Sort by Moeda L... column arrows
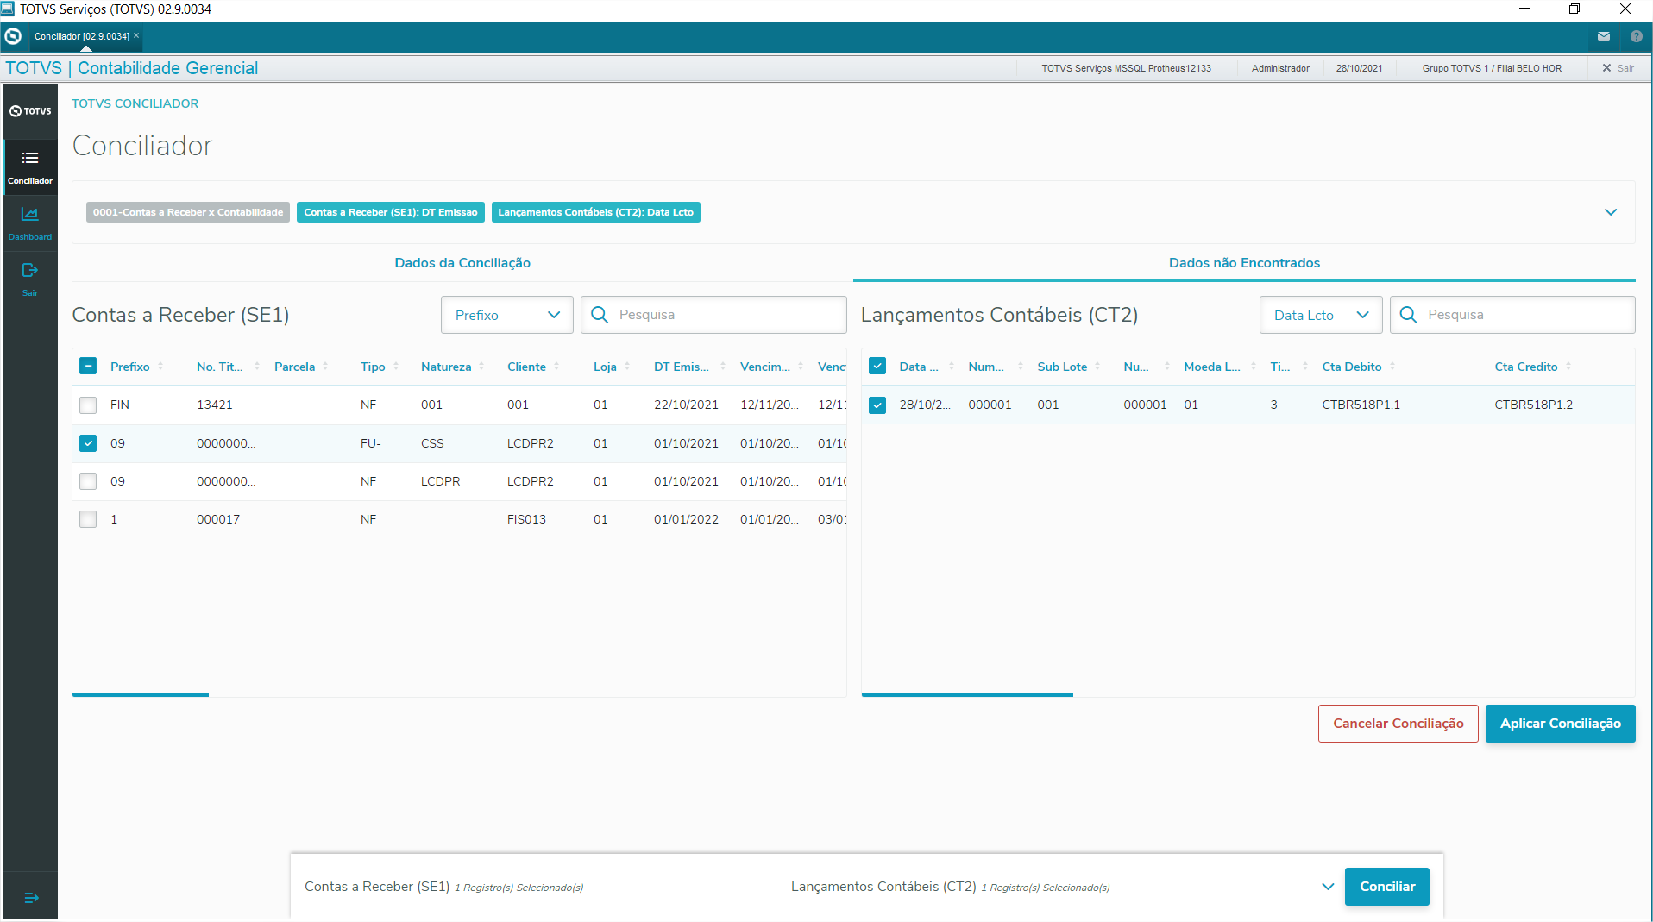This screenshot has width=1653, height=922. click(x=1254, y=367)
